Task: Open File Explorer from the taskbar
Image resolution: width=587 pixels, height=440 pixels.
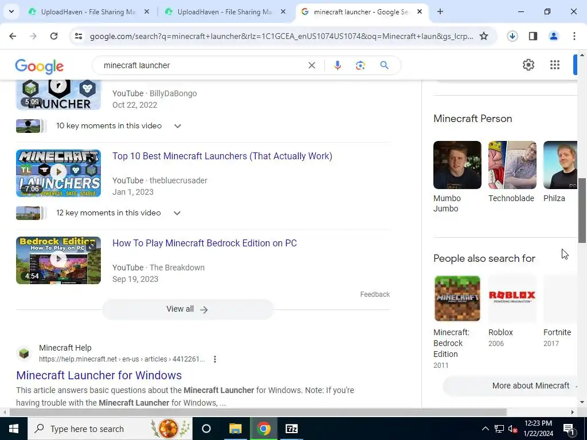Action: 236,429
